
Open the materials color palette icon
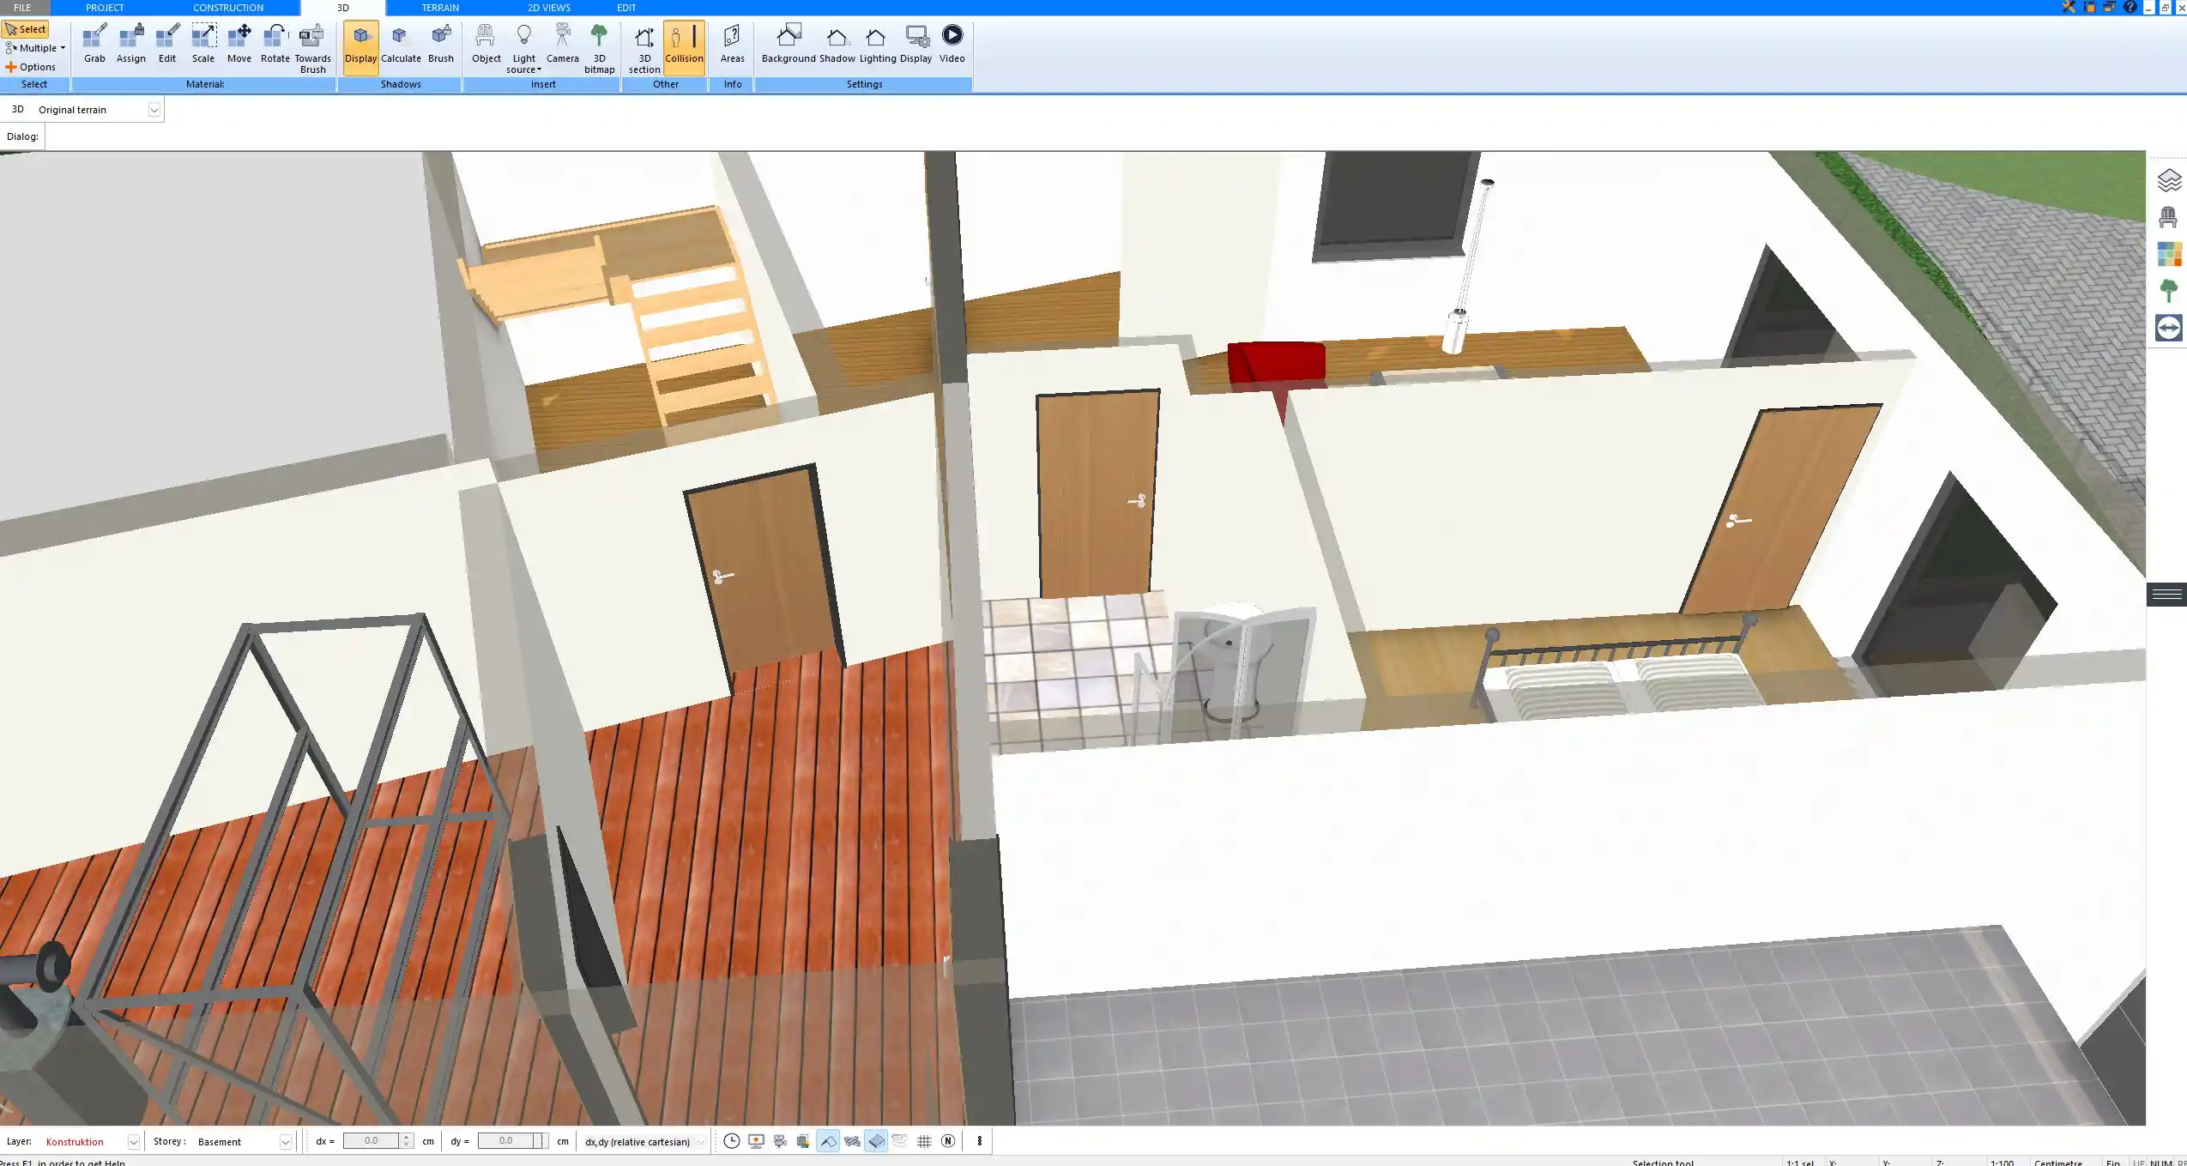pyautogui.click(x=2169, y=254)
